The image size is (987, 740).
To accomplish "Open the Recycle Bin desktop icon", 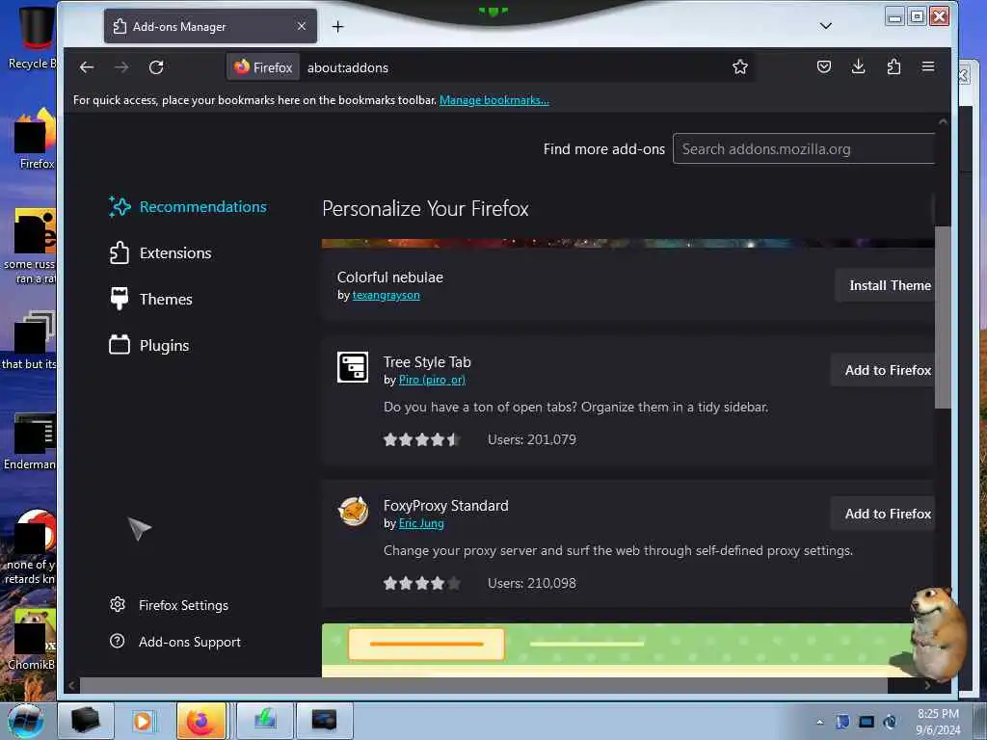I will point(31,39).
